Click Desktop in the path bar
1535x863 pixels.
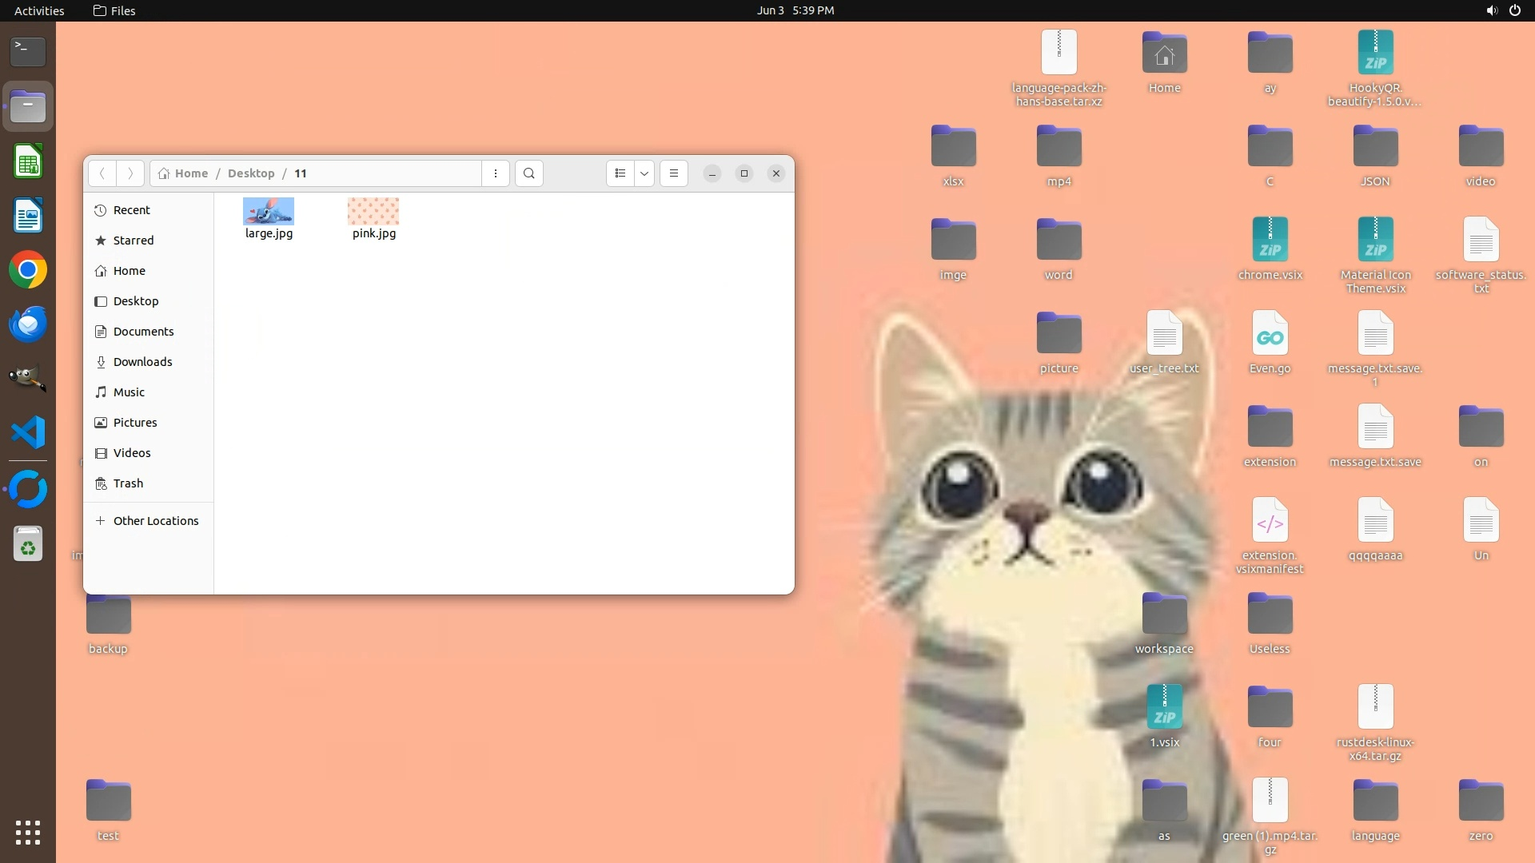click(250, 173)
